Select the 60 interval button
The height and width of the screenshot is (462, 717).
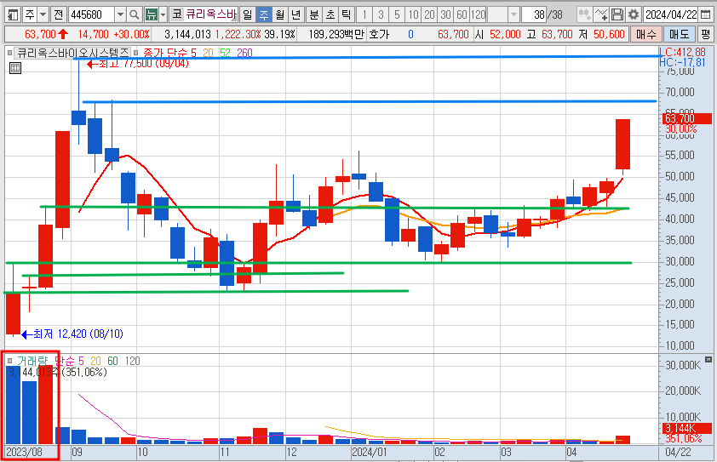click(462, 15)
